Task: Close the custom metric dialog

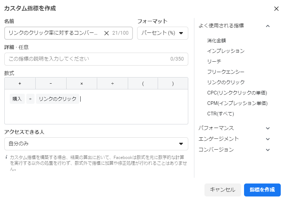Action: pyautogui.click(x=276, y=9)
